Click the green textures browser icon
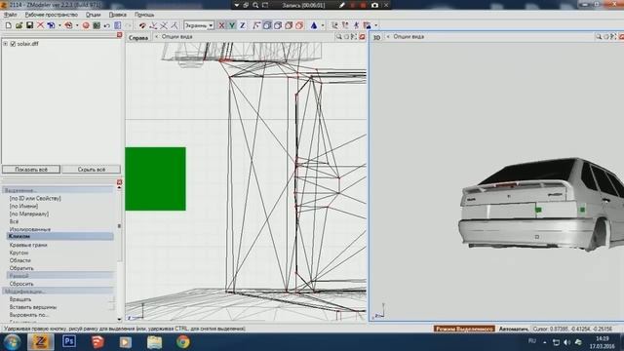The height and width of the screenshot is (351, 624). (97, 25)
